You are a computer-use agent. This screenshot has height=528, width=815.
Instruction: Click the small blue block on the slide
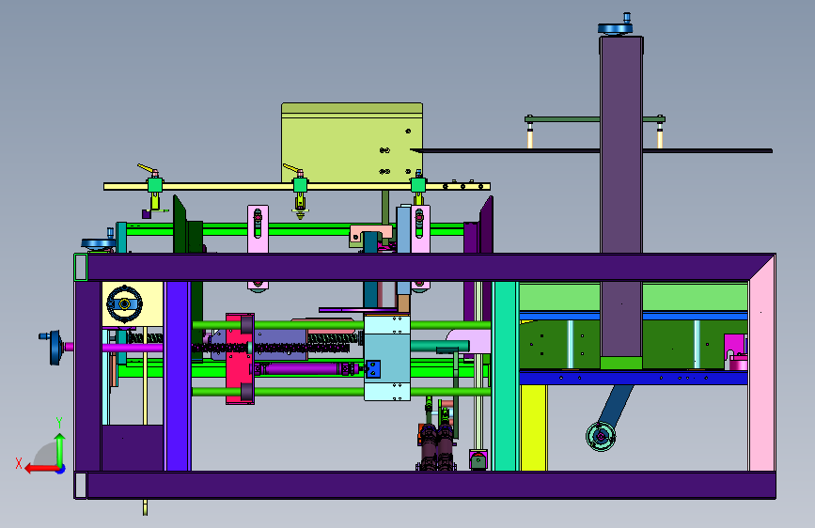click(373, 368)
